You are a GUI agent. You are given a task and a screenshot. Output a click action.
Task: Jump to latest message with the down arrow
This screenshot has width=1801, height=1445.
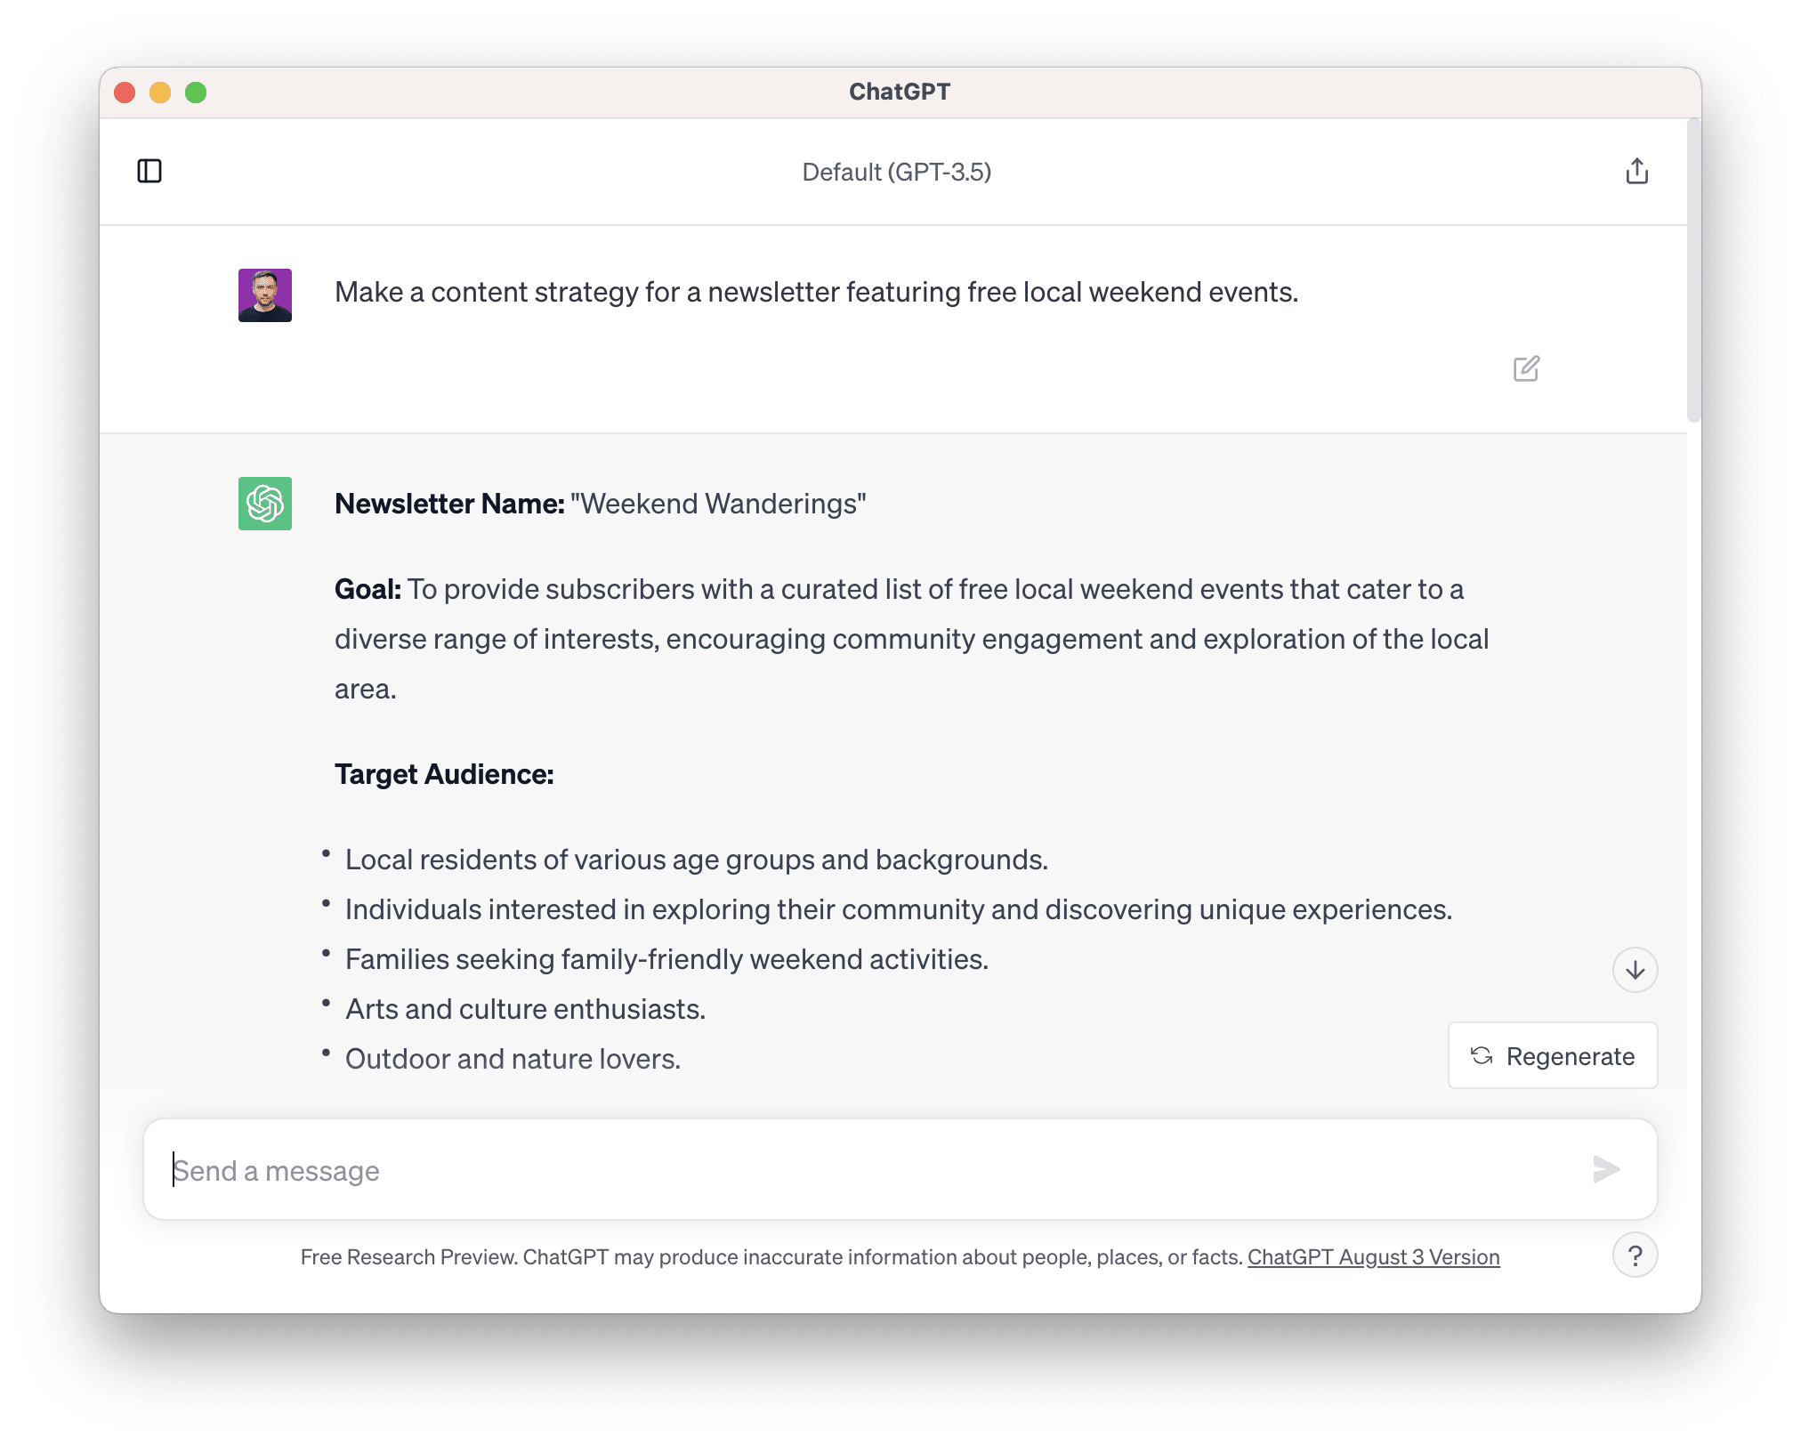click(x=1635, y=970)
